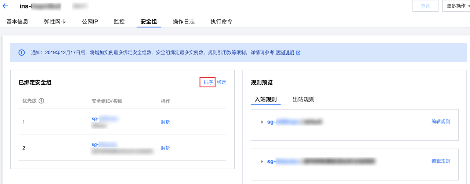Viewport: 470px width, 184px height.
Task: Open the 限制说明 link
Action: coord(285,52)
